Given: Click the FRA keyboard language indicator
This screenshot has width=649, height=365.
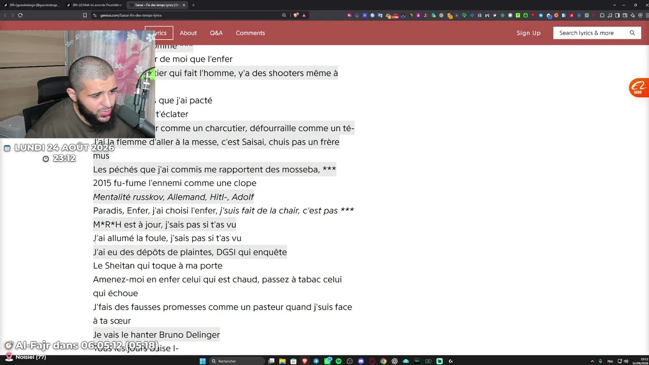Looking at the screenshot, I should [610, 361].
